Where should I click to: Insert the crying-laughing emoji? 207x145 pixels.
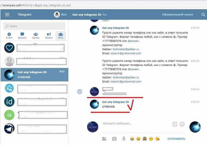coord(132,139)
